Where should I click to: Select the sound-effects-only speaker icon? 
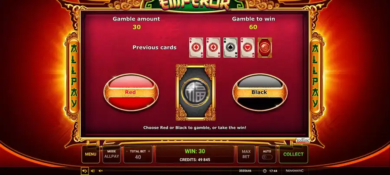[x=93, y=171]
